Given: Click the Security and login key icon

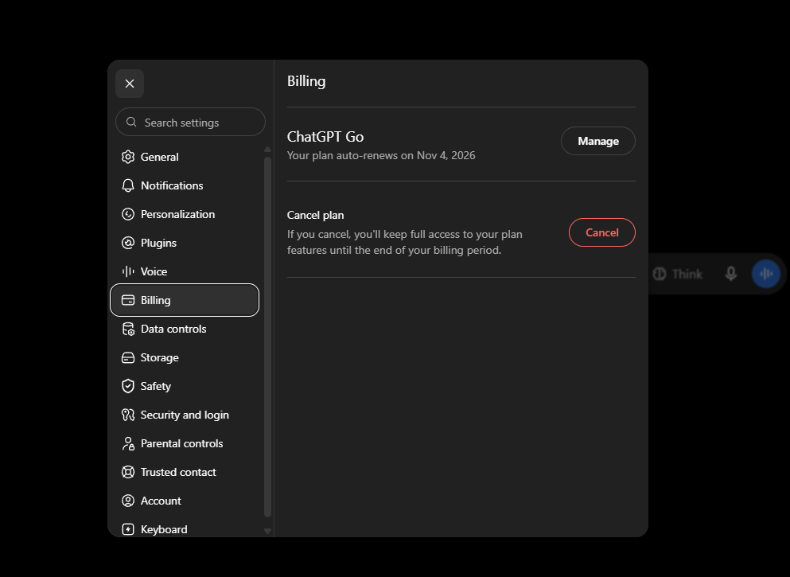Looking at the screenshot, I should tap(128, 415).
